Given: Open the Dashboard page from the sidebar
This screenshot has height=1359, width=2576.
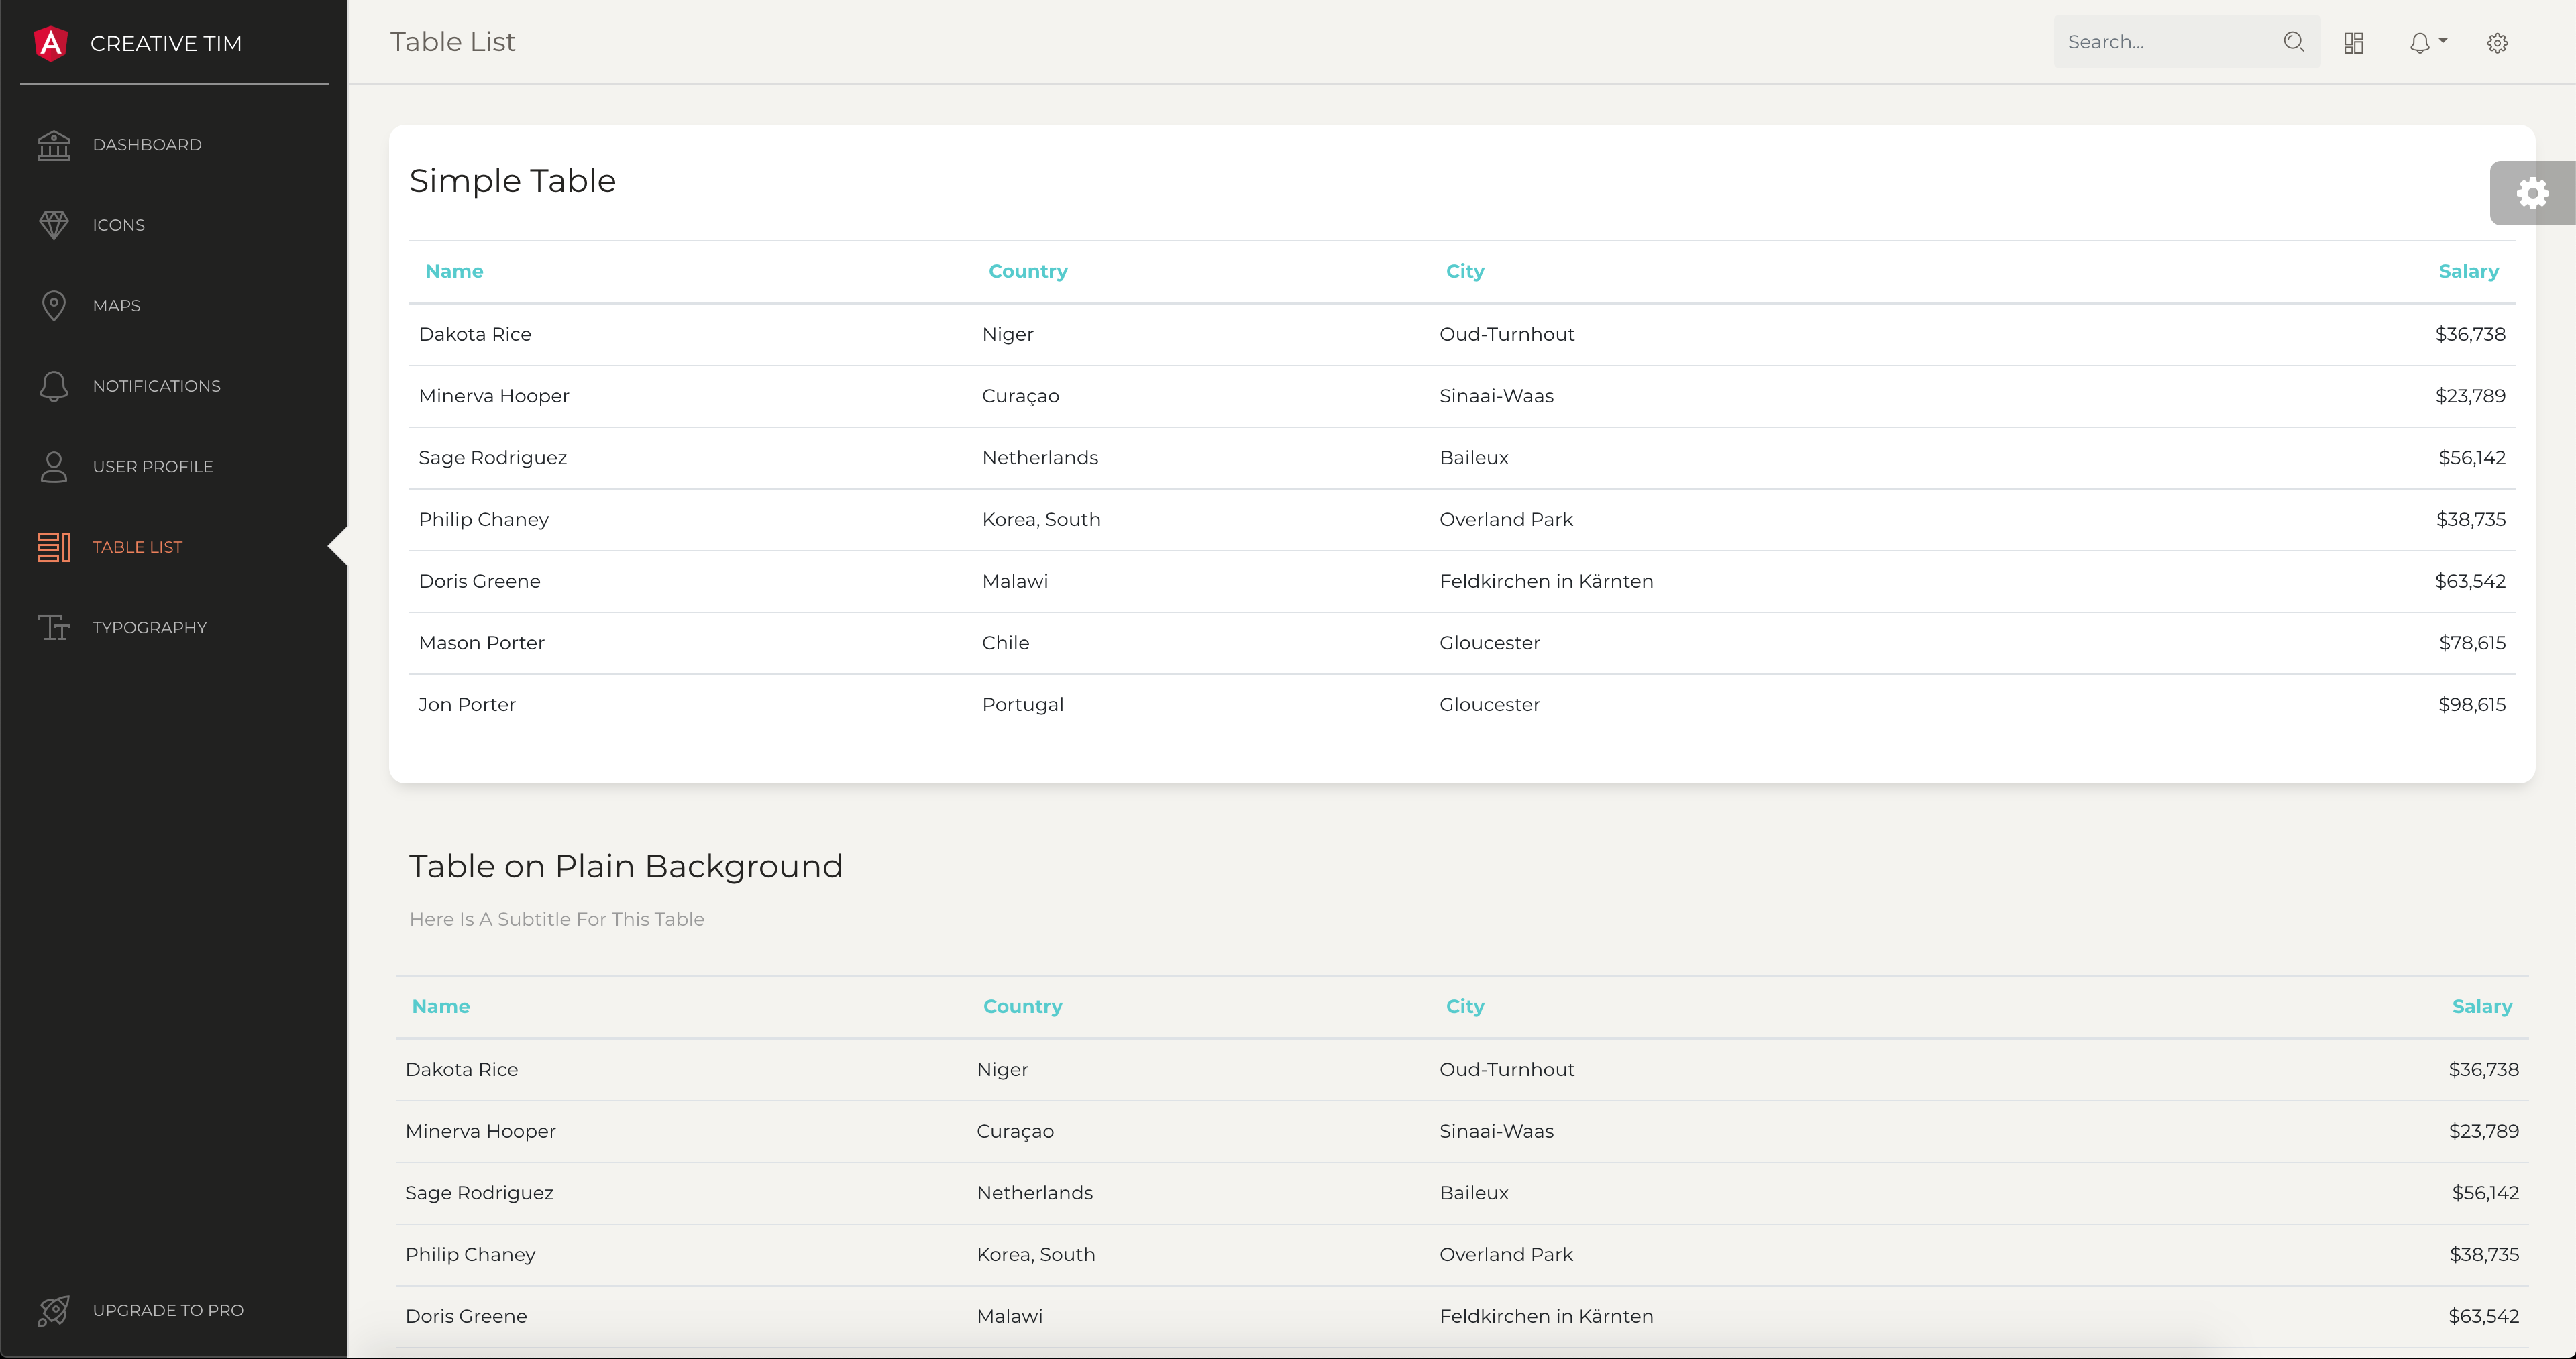Looking at the screenshot, I should tap(147, 144).
